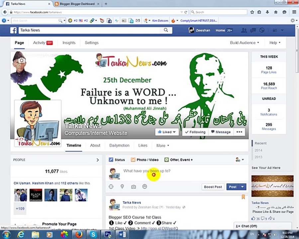Click the add location pin icon in composer
This screenshot has height=239, width=299.
[122, 187]
